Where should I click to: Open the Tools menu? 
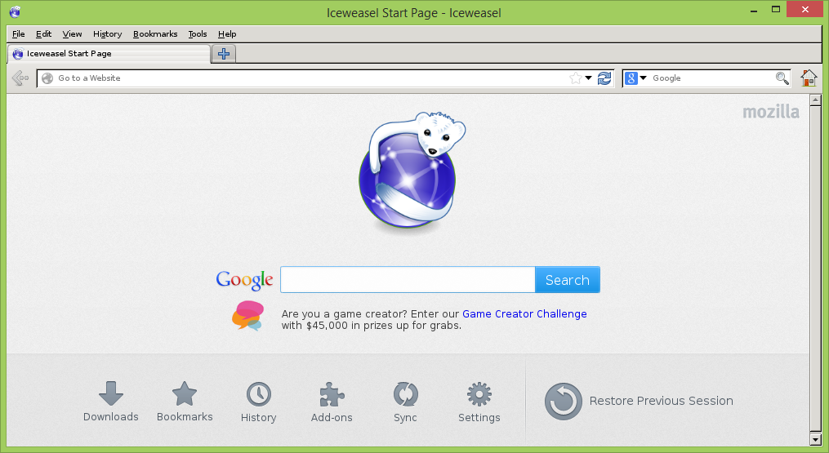[197, 33]
